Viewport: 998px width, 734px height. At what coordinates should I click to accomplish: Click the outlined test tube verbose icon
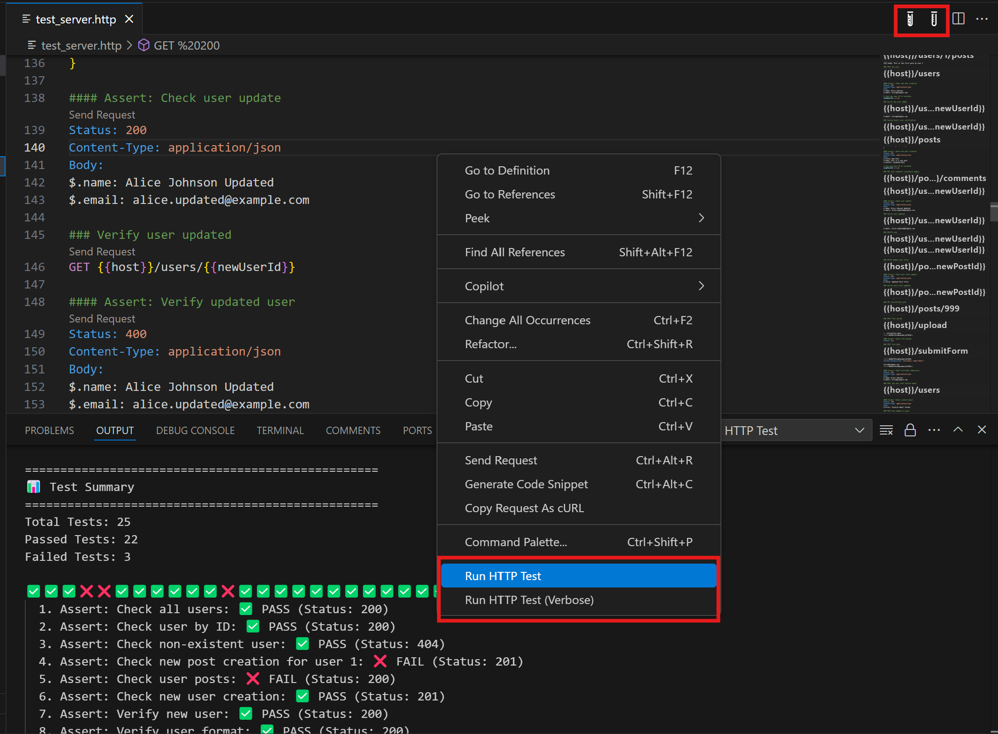click(934, 19)
